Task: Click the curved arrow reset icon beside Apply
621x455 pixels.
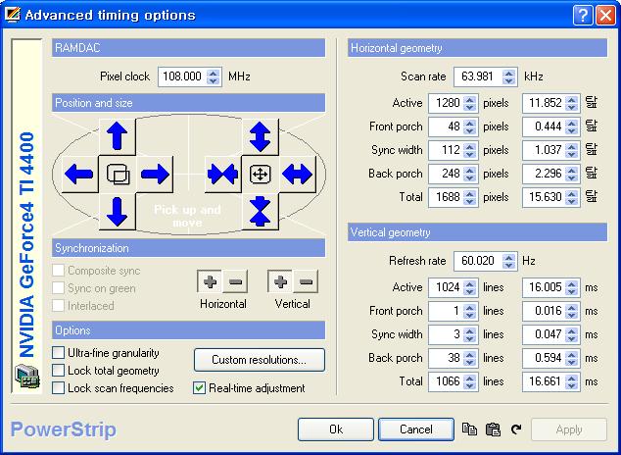Action: (x=516, y=430)
